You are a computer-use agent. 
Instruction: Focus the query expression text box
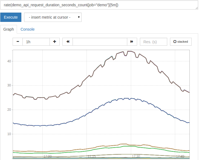[99, 5]
